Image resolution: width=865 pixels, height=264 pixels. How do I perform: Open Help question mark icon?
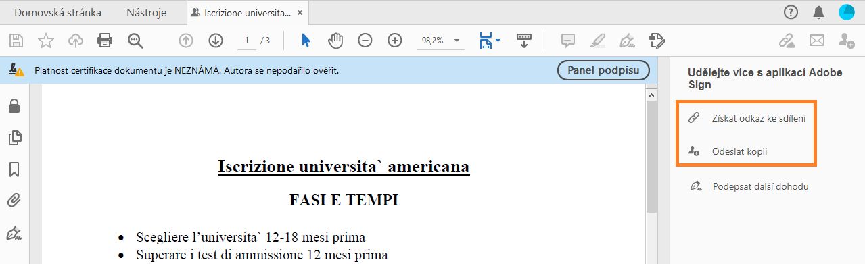click(x=791, y=11)
